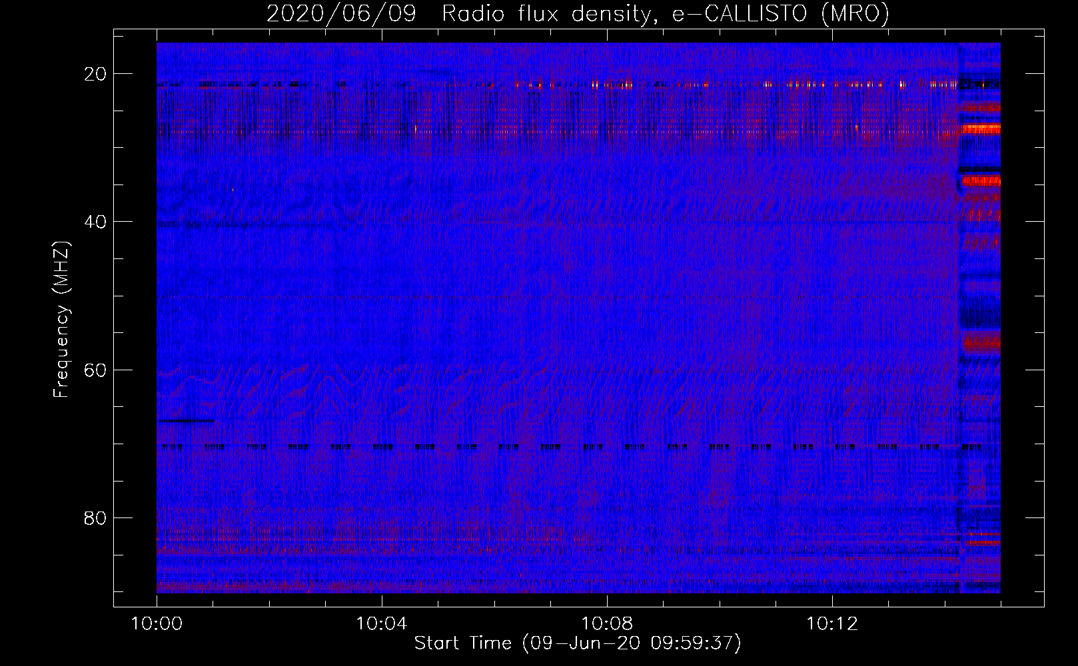This screenshot has height=666, width=1078.
Task: Click the "10:08" time tick label
Action: (x=607, y=624)
